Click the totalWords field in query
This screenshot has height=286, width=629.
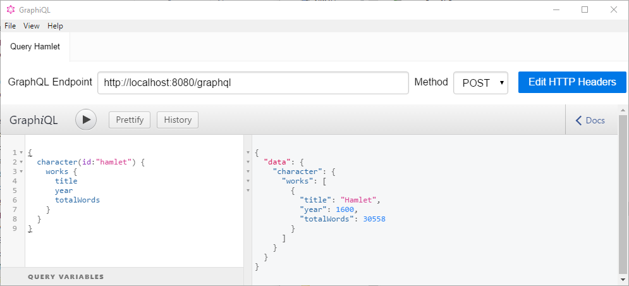click(77, 200)
